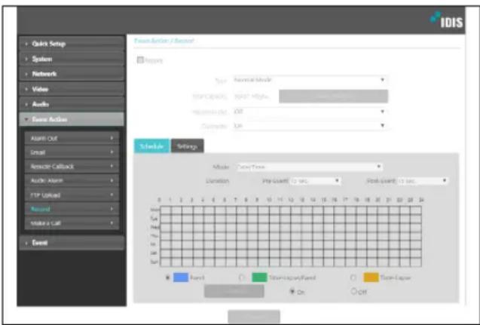480x325 pixels.
Task: Expand the Event menu section
Action: [72, 243]
